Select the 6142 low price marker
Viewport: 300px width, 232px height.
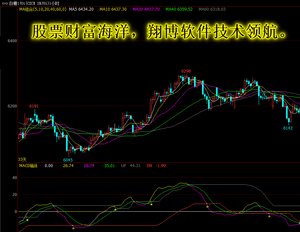click(288, 128)
